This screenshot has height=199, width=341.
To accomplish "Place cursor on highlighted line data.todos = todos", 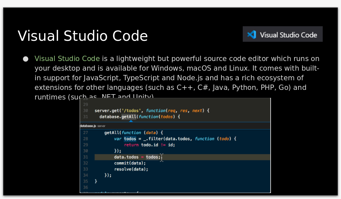I will pos(137,157).
